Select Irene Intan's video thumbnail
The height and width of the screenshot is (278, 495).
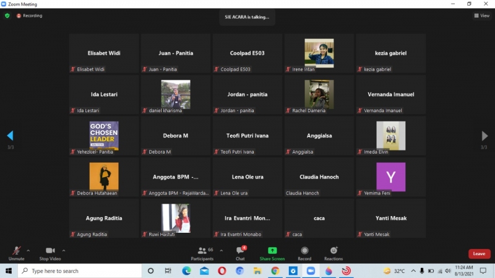coord(319,53)
